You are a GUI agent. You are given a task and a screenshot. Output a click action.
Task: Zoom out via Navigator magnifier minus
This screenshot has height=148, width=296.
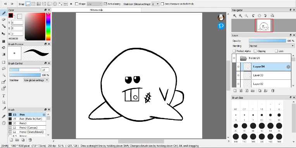(241, 16)
